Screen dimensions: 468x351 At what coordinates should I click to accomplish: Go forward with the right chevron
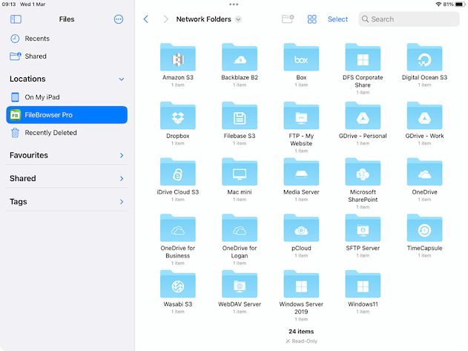[x=166, y=19]
